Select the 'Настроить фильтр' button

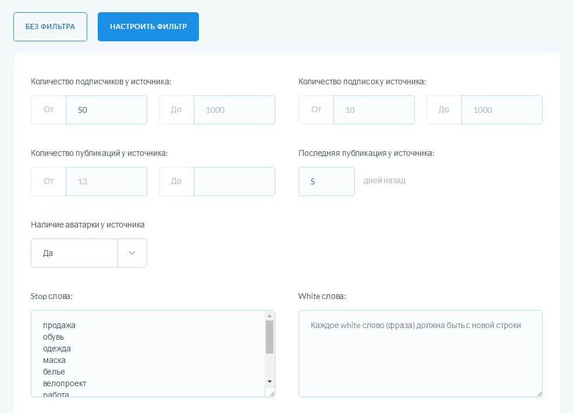tap(148, 27)
